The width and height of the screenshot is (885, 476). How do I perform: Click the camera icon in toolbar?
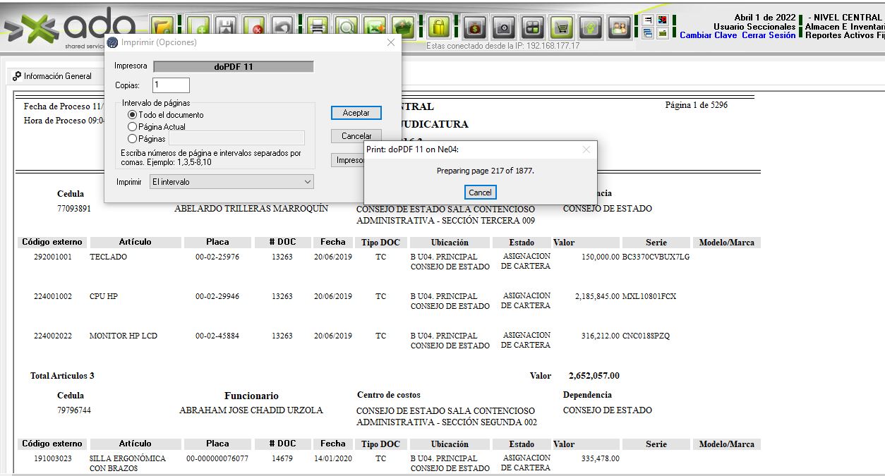coord(503,28)
